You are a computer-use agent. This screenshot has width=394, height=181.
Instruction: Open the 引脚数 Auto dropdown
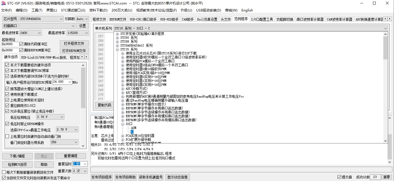(82, 19)
